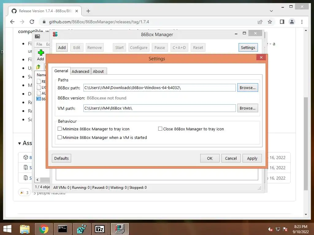Switch to the Advanced tab

pos(80,71)
